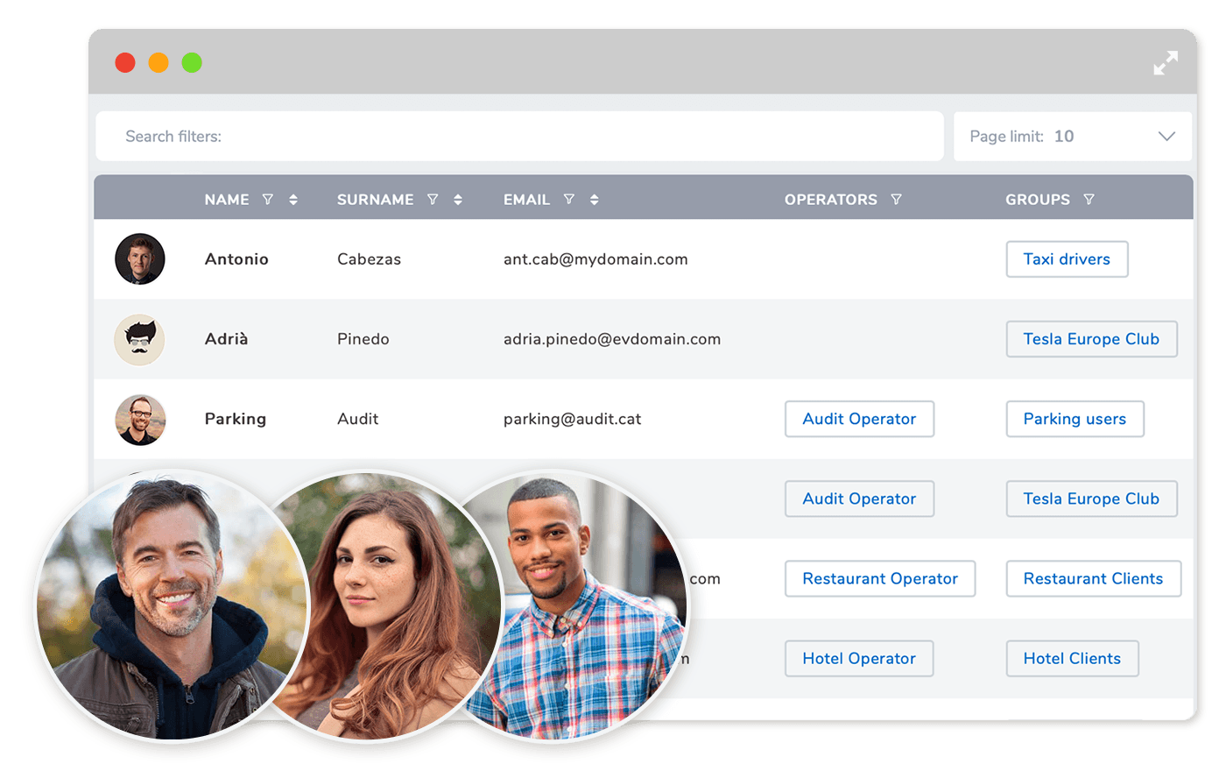
Task: Expand window with the fullscreen arrows icon
Action: [1166, 63]
